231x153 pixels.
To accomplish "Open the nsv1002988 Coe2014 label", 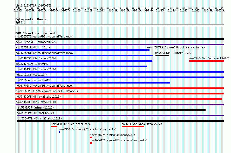I will (x=31, y=75).
